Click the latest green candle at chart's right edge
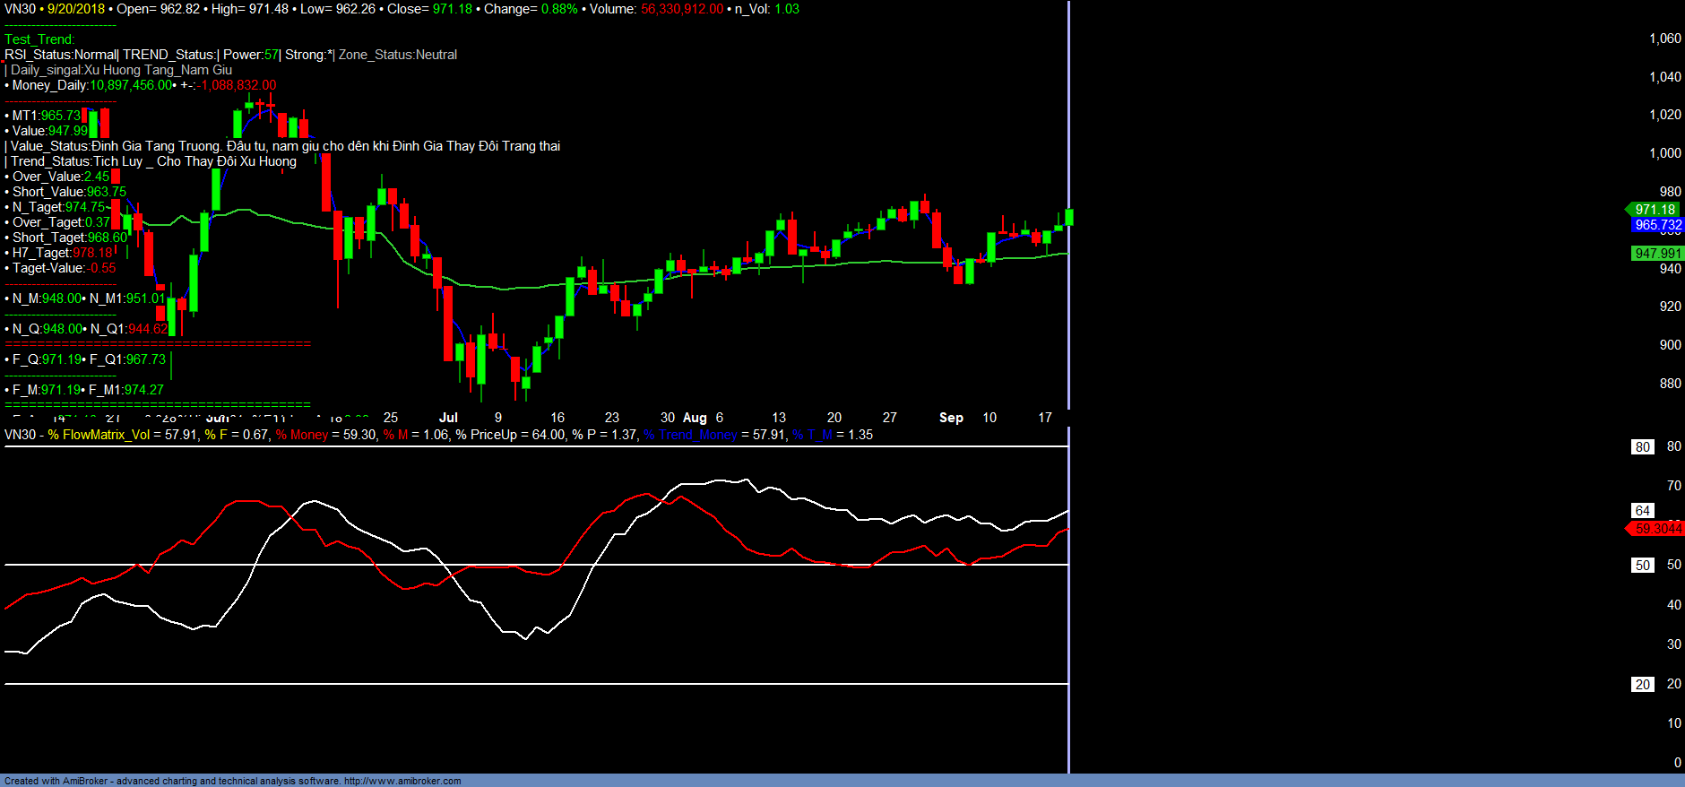Image resolution: width=1685 pixels, height=787 pixels. (x=1068, y=217)
